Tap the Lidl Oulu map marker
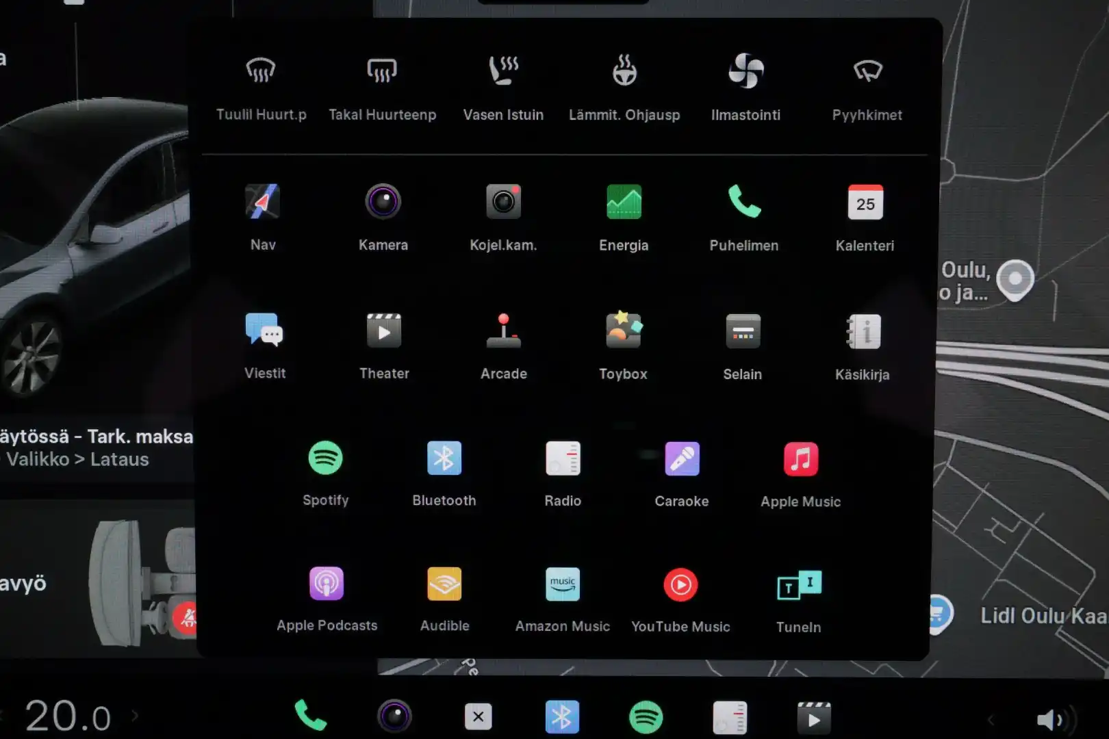Viewport: 1109px width, 739px height. (x=940, y=614)
